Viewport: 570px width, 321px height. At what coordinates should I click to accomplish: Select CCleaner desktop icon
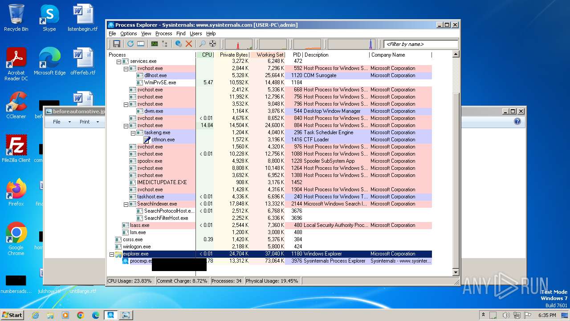(16, 105)
